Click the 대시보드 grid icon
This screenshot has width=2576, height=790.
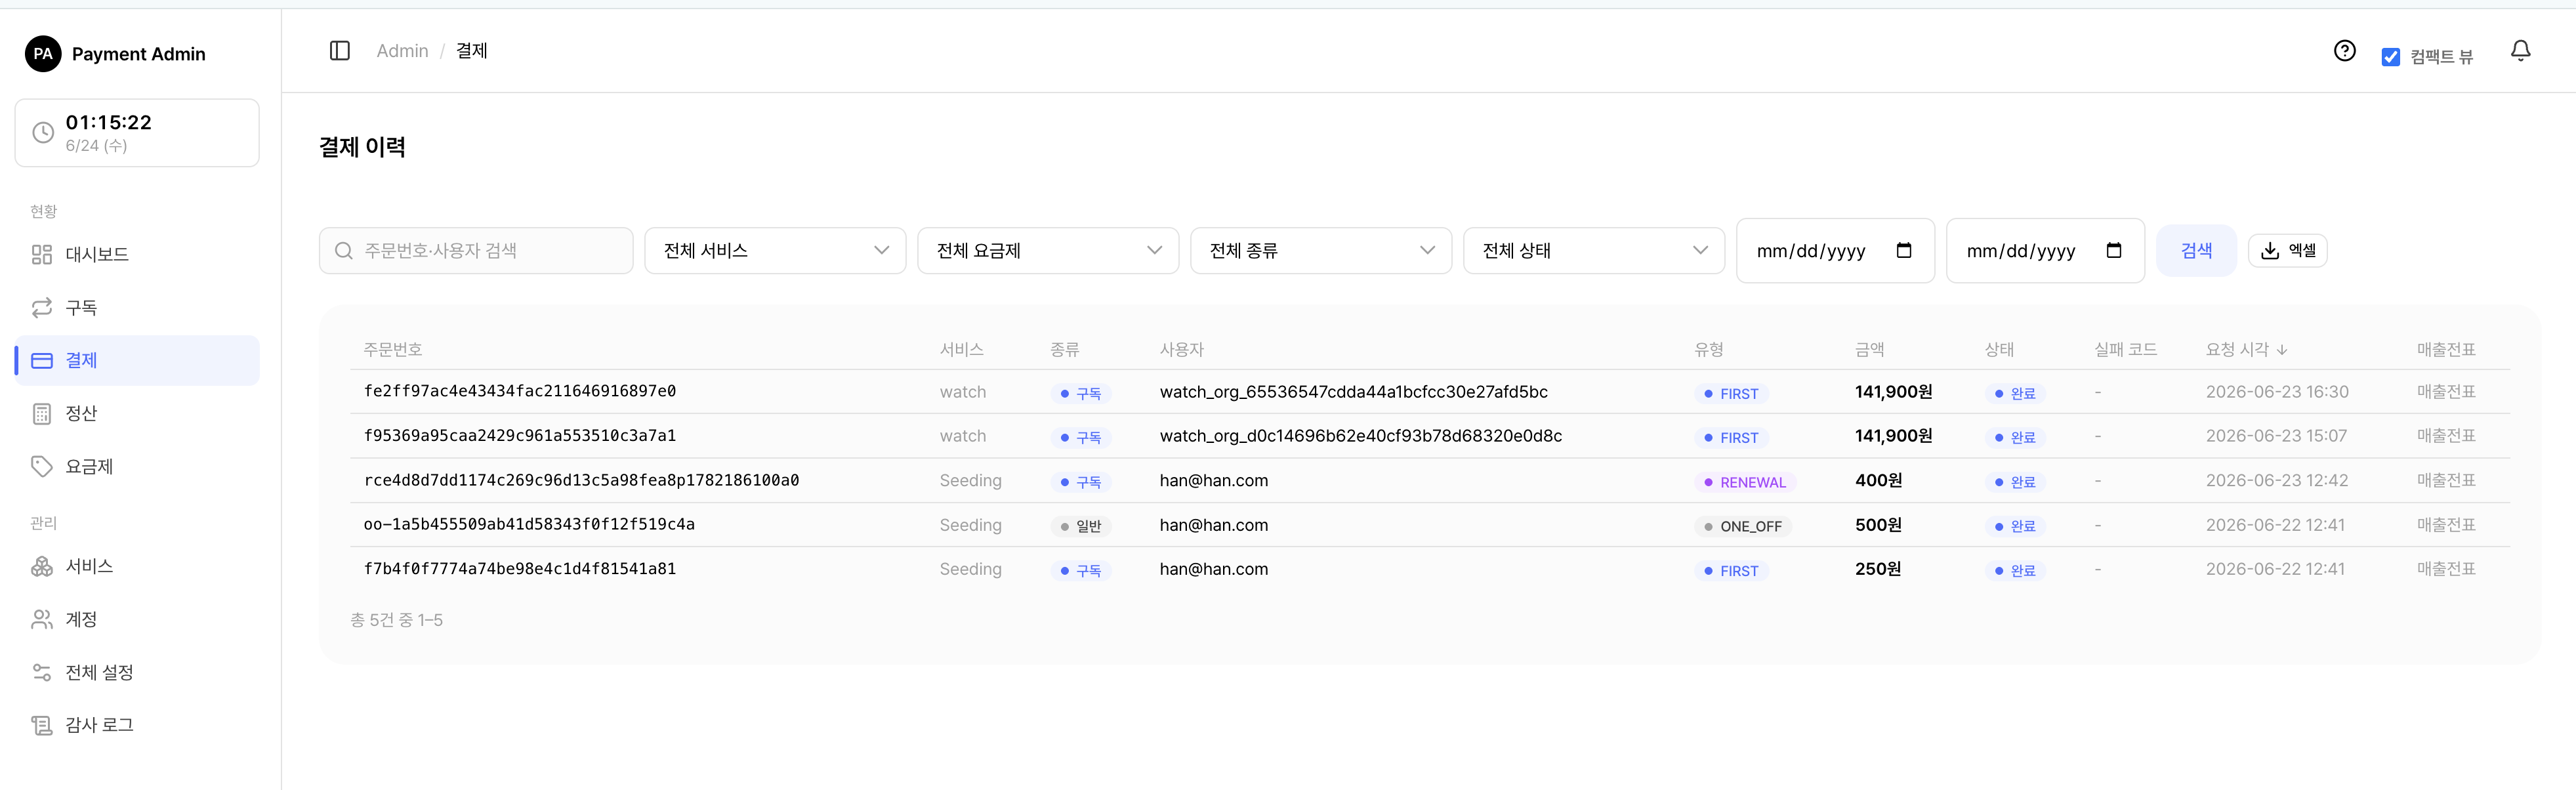pos(42,255)
